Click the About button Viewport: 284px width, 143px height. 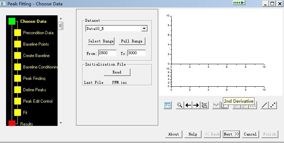(173, 134)
